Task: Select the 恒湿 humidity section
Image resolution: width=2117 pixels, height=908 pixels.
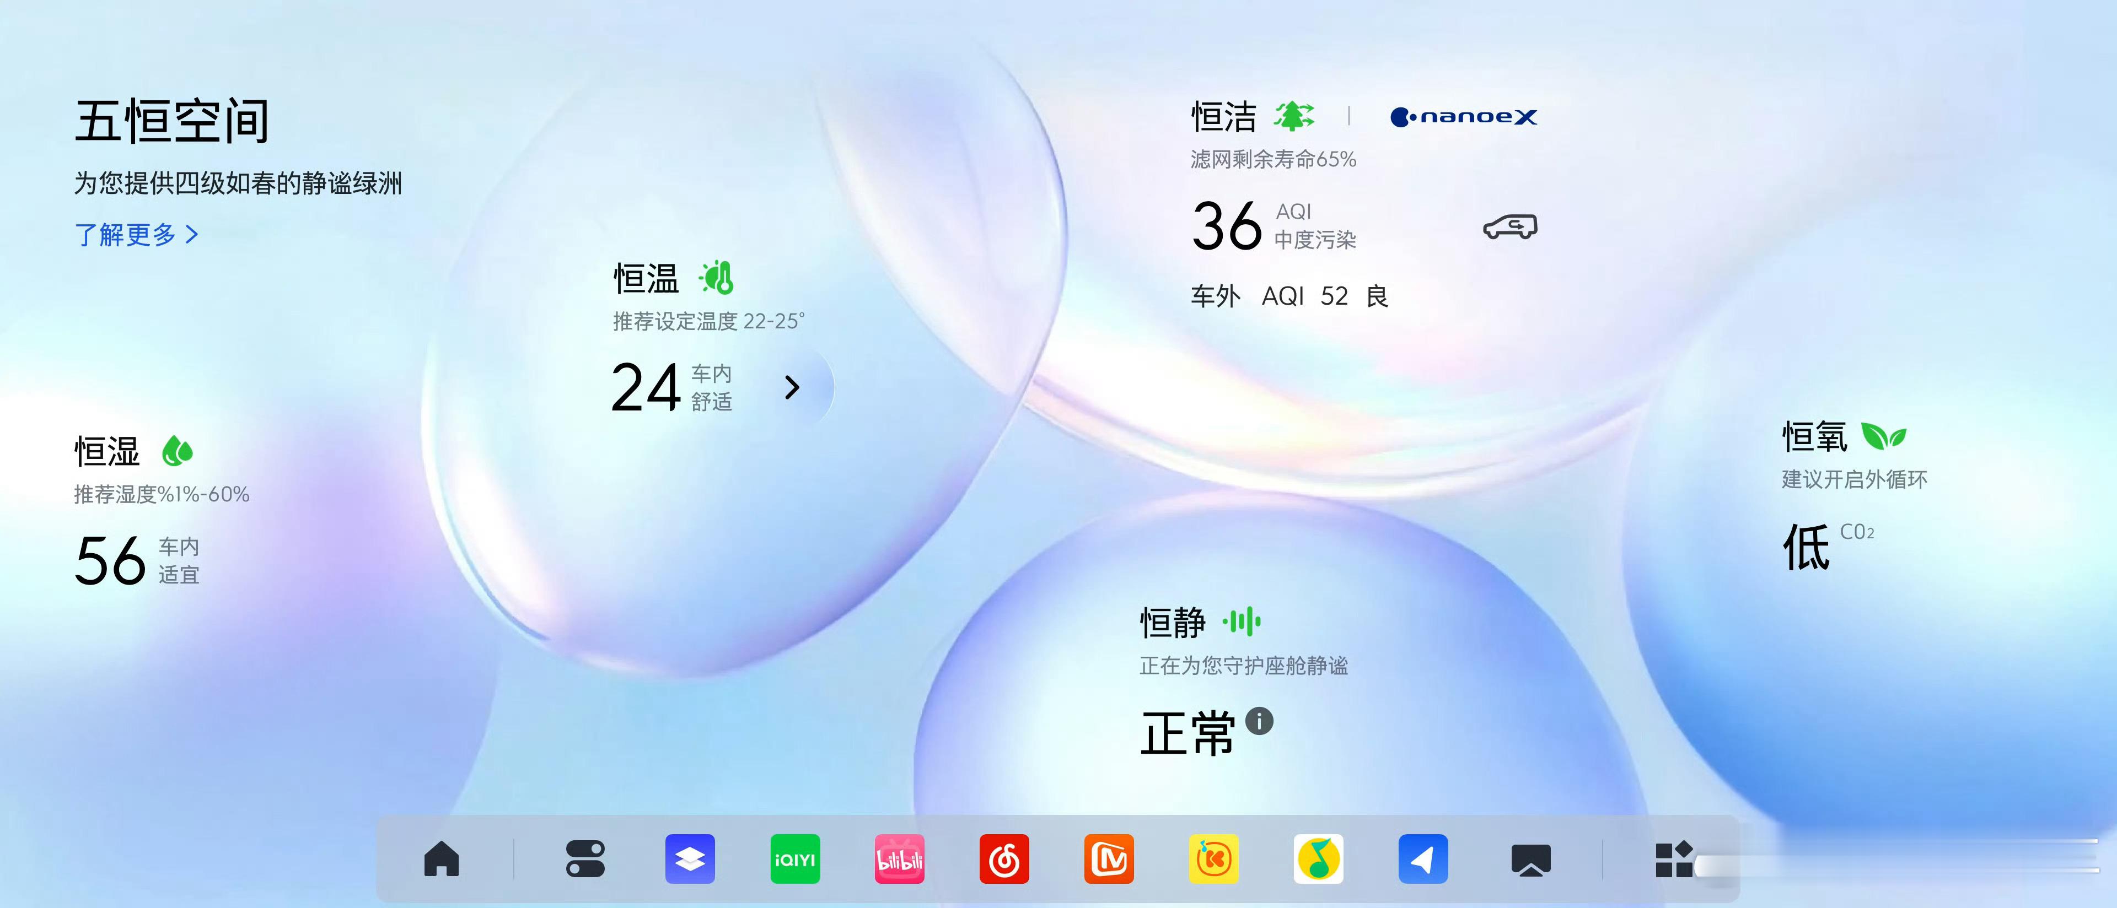Action: [108, 452]
